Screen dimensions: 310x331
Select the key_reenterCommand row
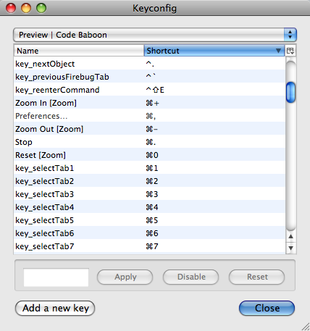click(149, 90)
